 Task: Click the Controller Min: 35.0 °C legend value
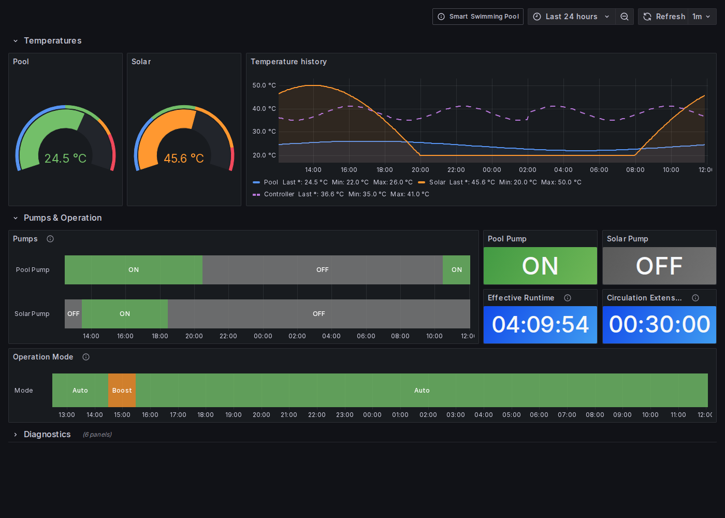tap(367, 194)
